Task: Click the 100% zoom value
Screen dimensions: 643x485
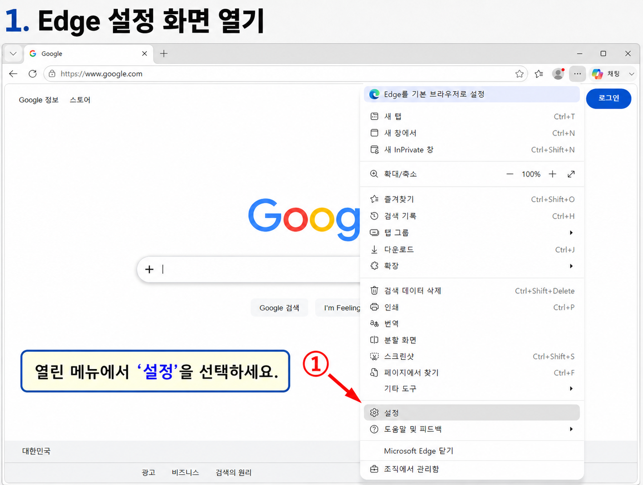Action: (x=531, y=174)
